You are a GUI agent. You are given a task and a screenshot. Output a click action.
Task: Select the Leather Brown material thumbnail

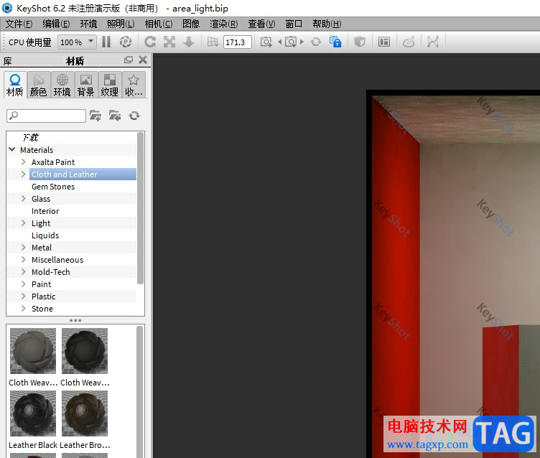click(x=85, y=413)
